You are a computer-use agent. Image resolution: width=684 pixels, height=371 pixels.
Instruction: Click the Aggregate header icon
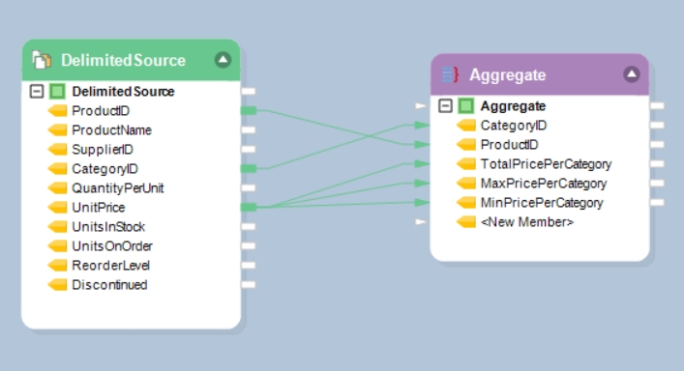point(450,75)
